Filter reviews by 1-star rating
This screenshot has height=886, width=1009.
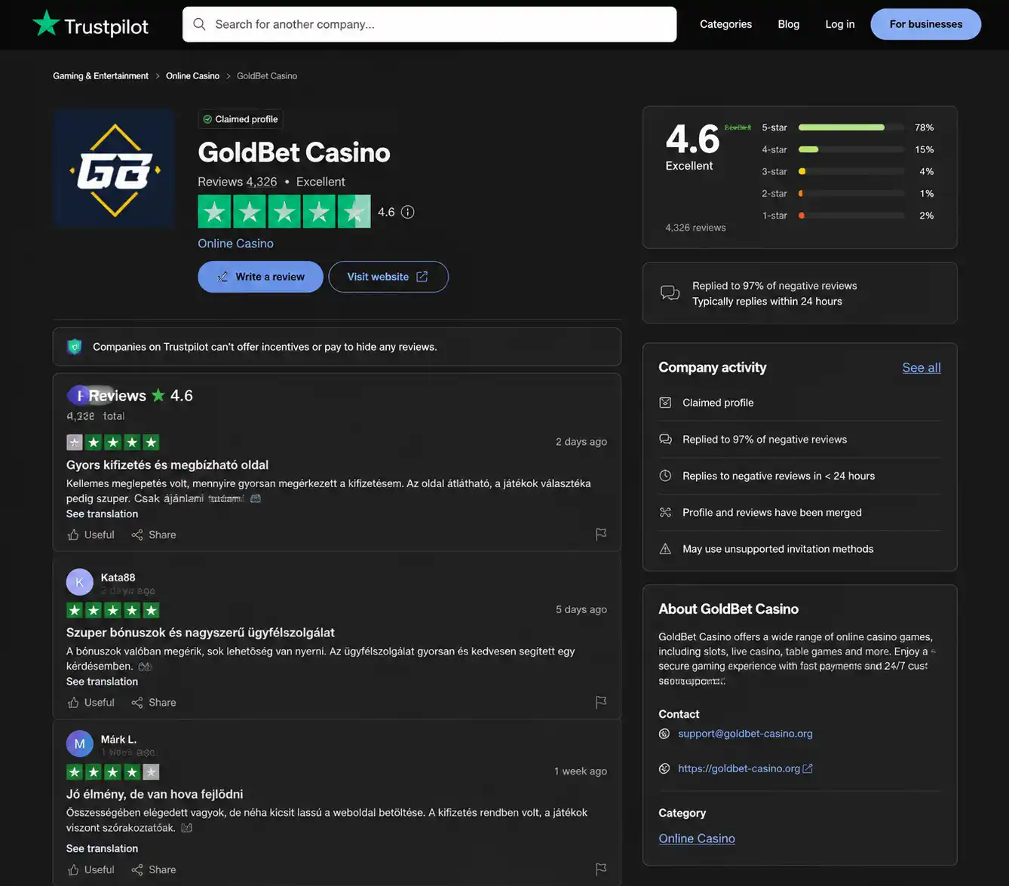[x=848, y=216]
